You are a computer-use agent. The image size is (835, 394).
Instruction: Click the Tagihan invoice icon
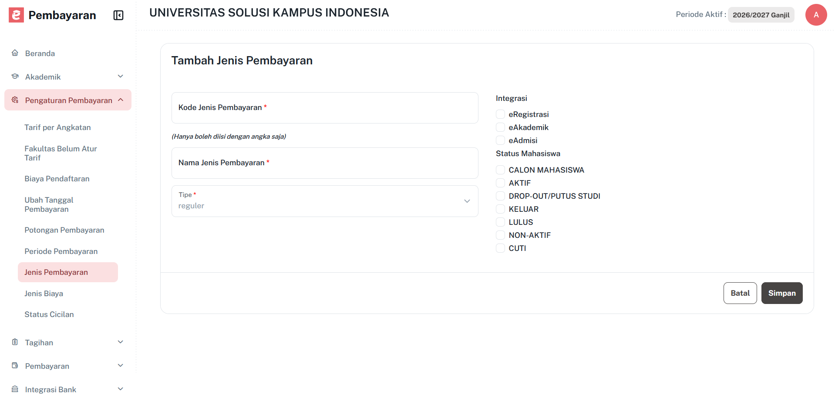pos(14,342)
